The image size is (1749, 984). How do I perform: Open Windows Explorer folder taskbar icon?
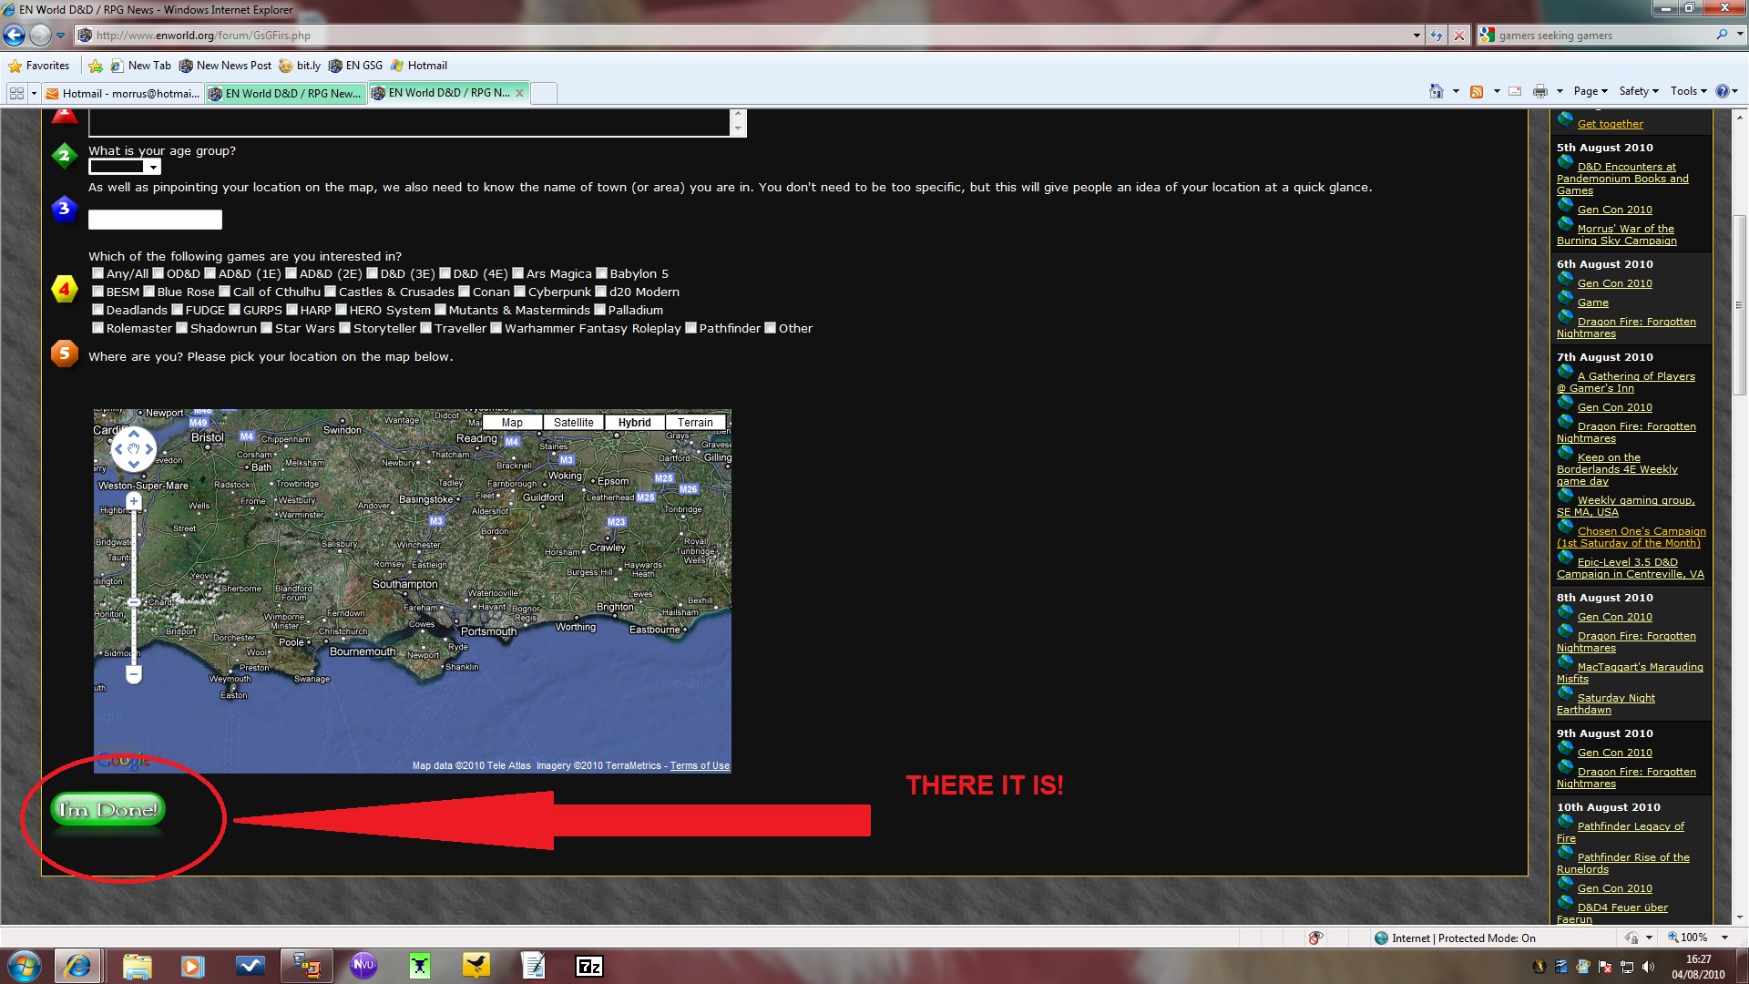click(x=137, y=966)
